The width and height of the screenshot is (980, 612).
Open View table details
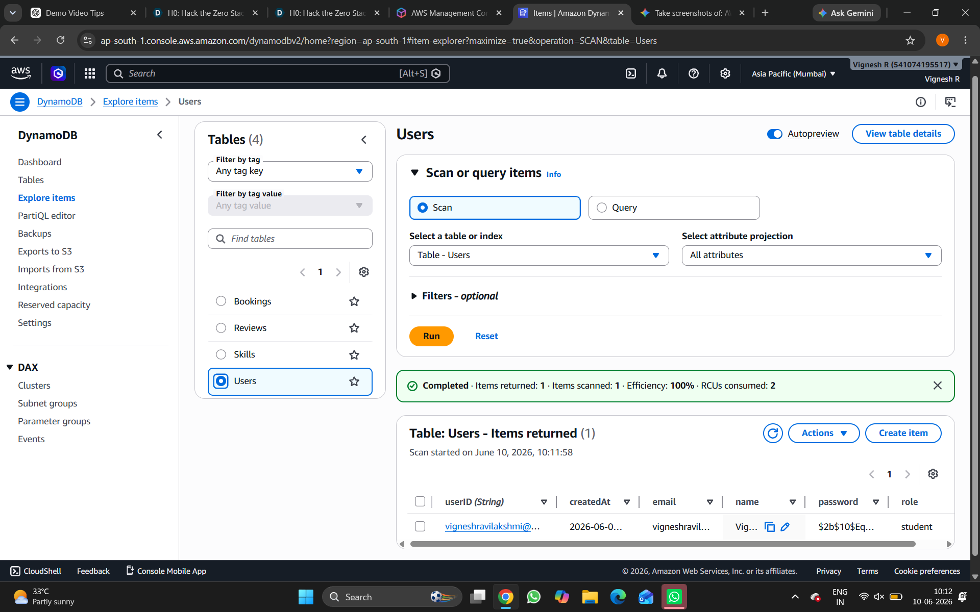point(903,134)
